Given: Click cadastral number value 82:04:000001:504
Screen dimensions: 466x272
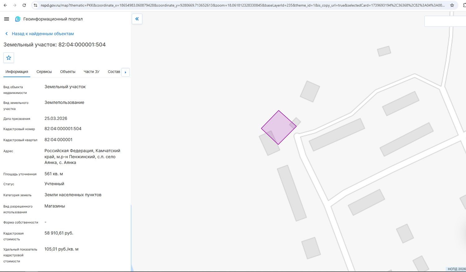Looking at the screenshot, I should [63, 129].
